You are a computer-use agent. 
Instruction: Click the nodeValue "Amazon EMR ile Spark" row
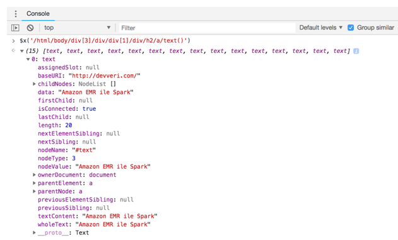(94, 166)
